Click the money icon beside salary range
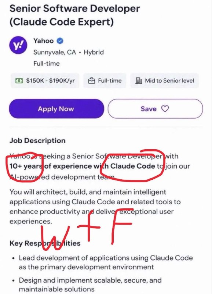Viewport: 212px width, 294px height. [x=19, y=81]
